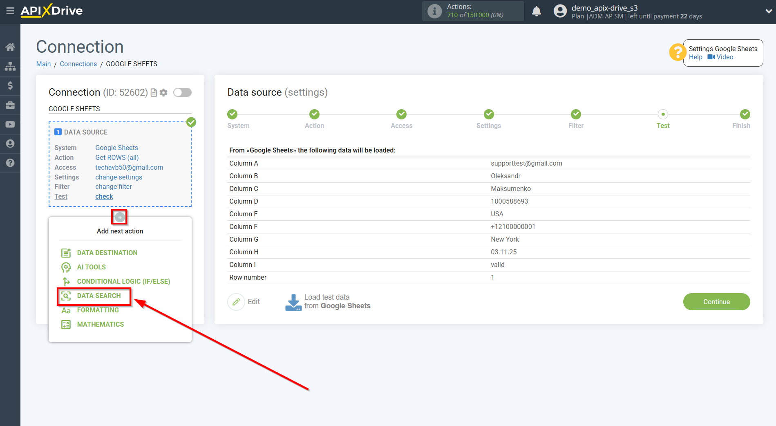Open the change filter link

tap(113, 186)
